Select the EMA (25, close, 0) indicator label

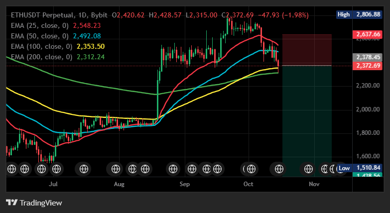coord(40,25)
